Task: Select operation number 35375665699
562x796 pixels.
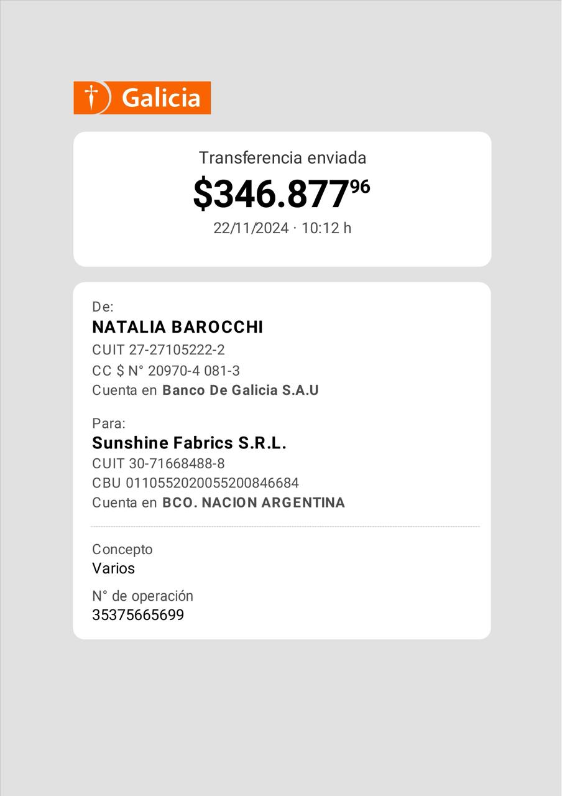Action: 138,615
